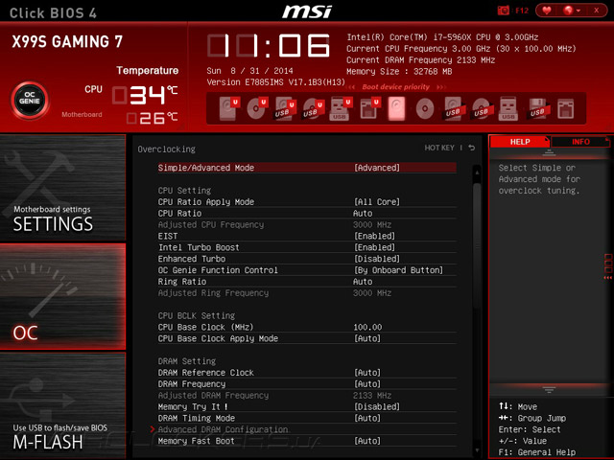Click the settings list scrollbar thumb
The width and height of the screenshot is (614, 460).
[477, 244]
